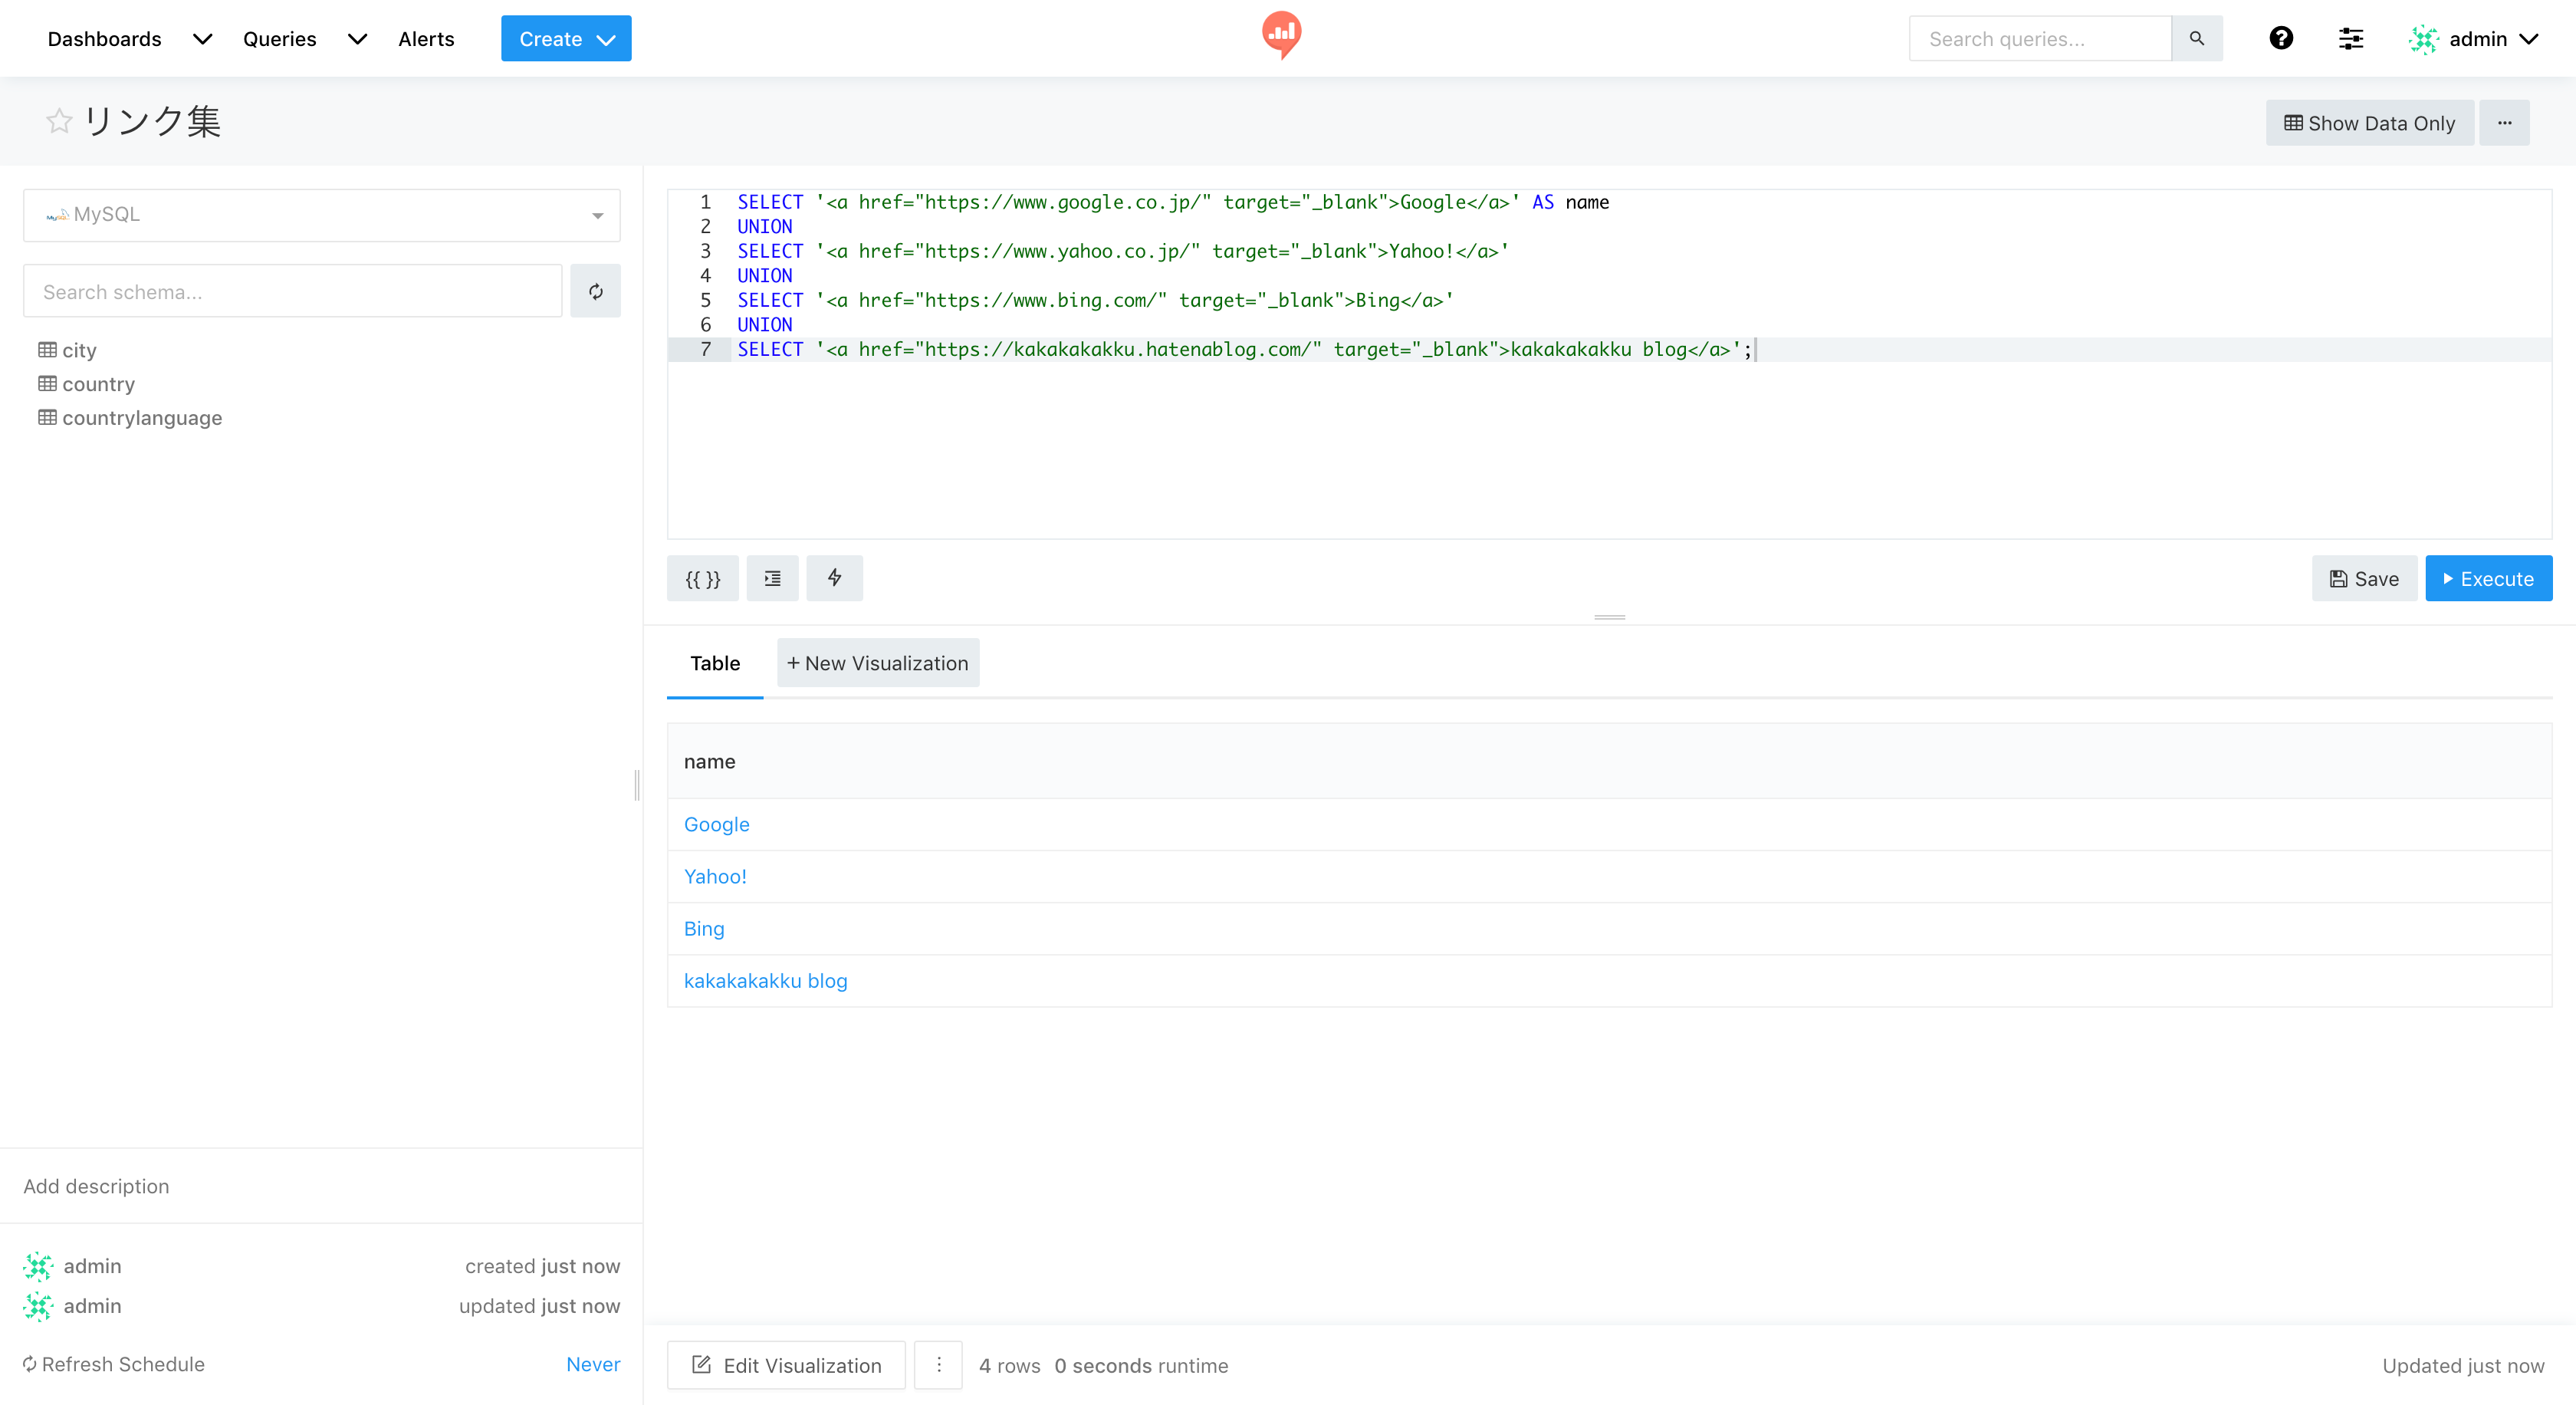This screenshot has height=1405, width=2576.
Task: Open visualization vertical dots menu
Action: [938, 1365]
